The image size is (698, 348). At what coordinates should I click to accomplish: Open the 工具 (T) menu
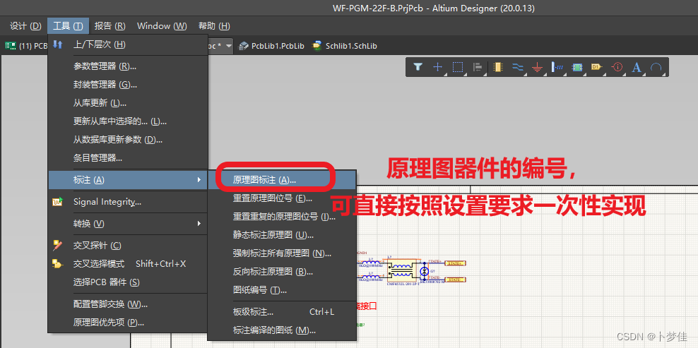pyautogui.click(x=68, y=26)
